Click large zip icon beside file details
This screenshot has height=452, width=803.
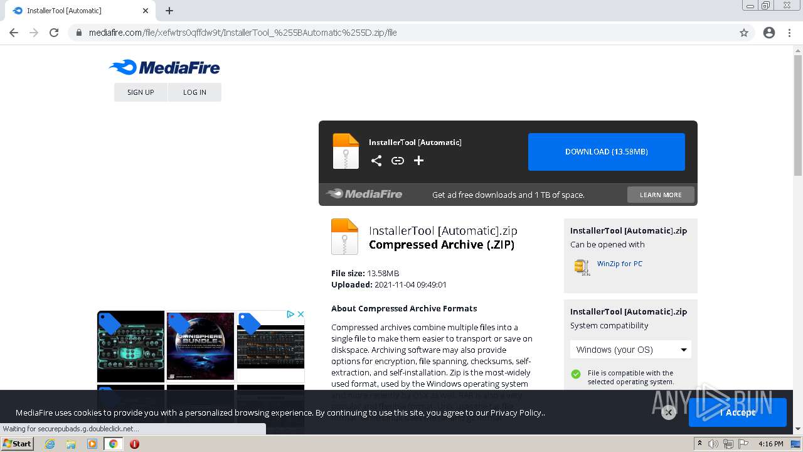click(x=344, y=237)
